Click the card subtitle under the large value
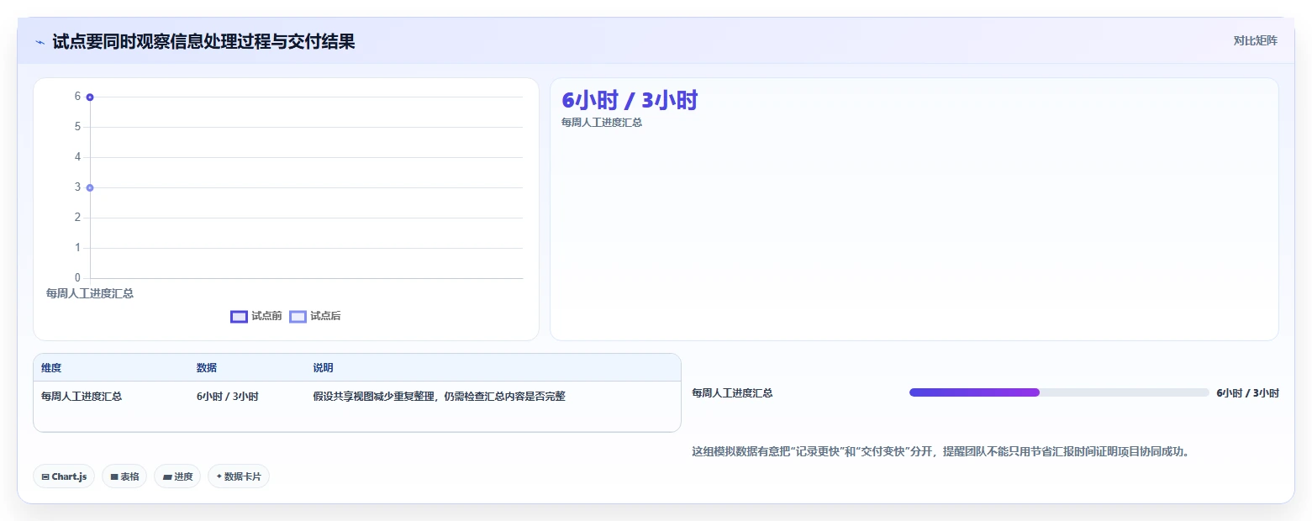The width and height of the screenshot is (1312, 521). 602,123
